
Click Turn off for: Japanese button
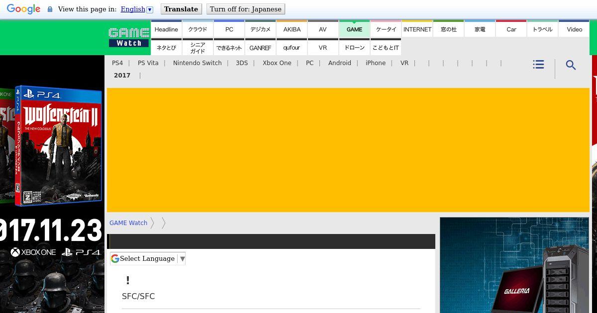245,9
